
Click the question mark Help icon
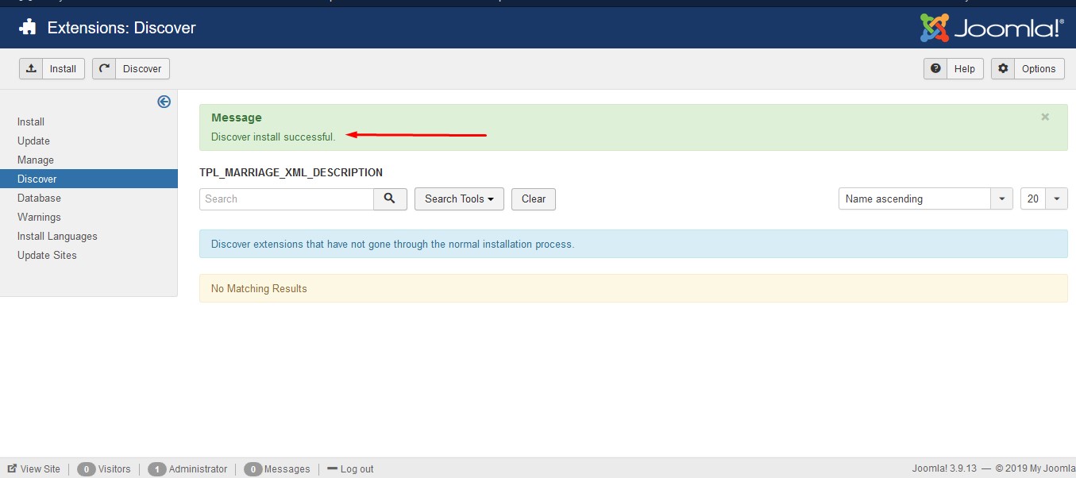[x=935, y=69]
